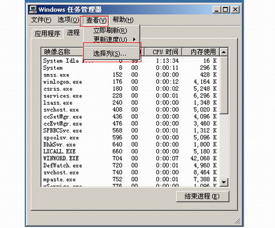Click the 0:00:12 CPU time of winlogon.exe
The height and width of the screenshot is (228, 275).
tap(167, 82)
